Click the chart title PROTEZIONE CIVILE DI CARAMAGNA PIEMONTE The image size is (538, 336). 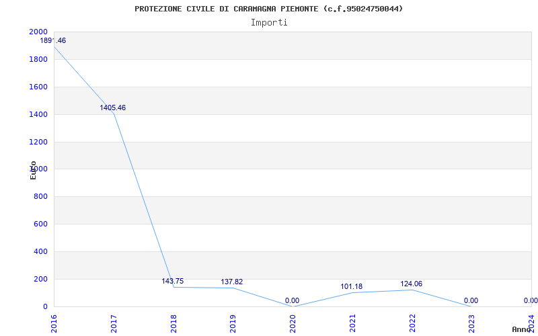pyautogui.click(x=268, y=9)
